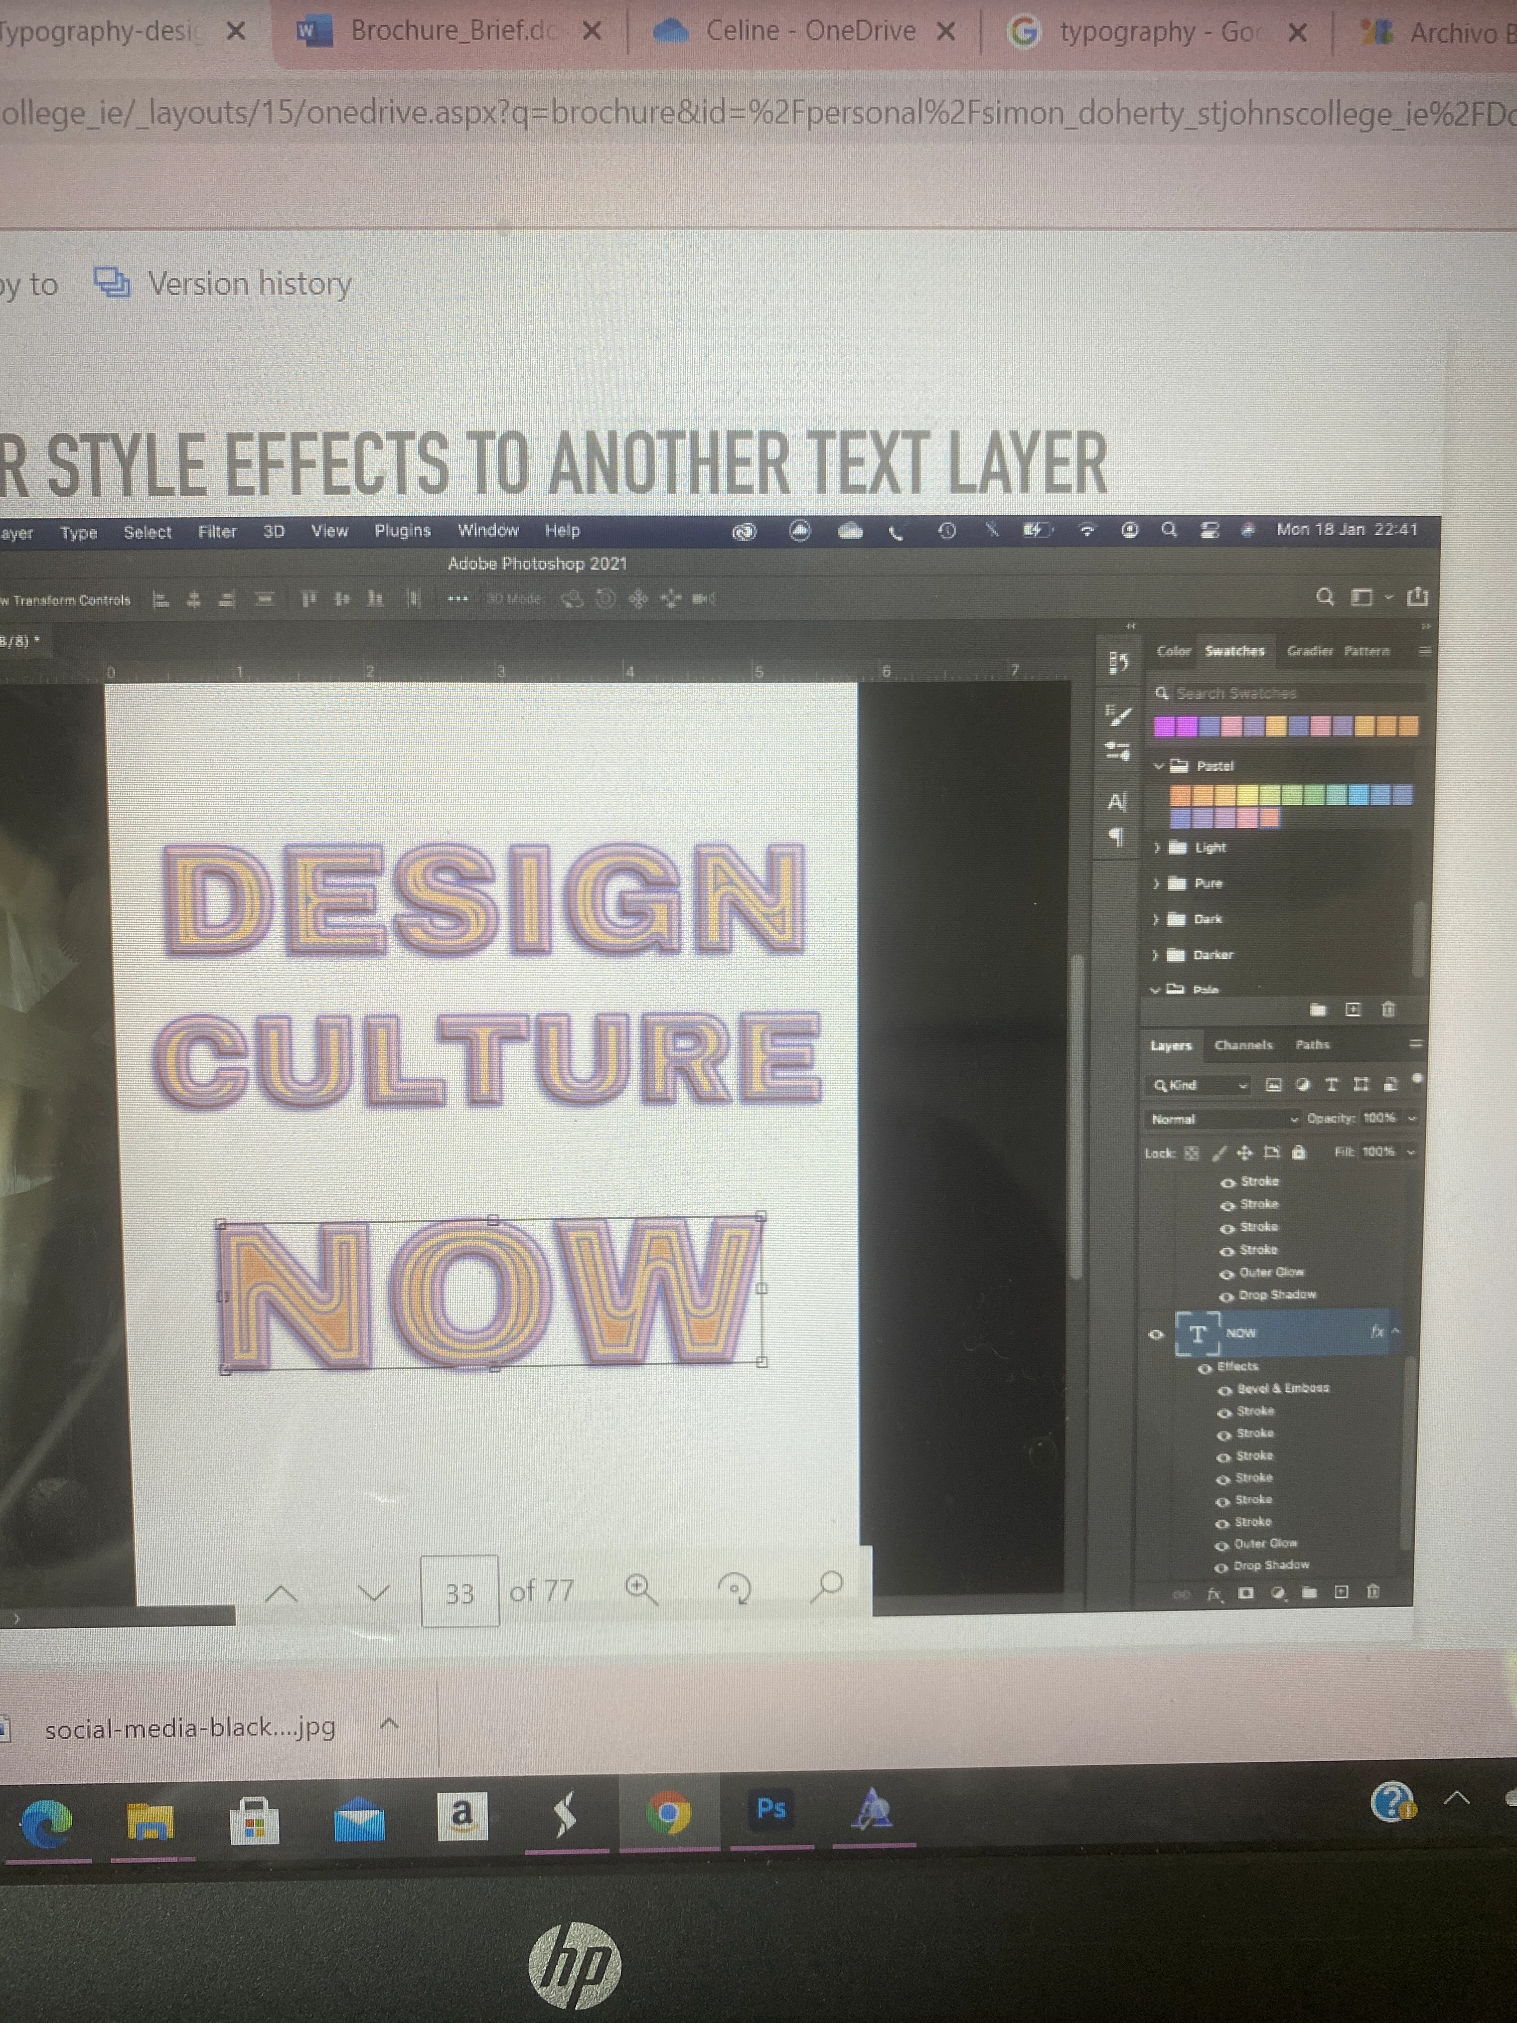
Task: Click the page number input box
Action: 460,1592
